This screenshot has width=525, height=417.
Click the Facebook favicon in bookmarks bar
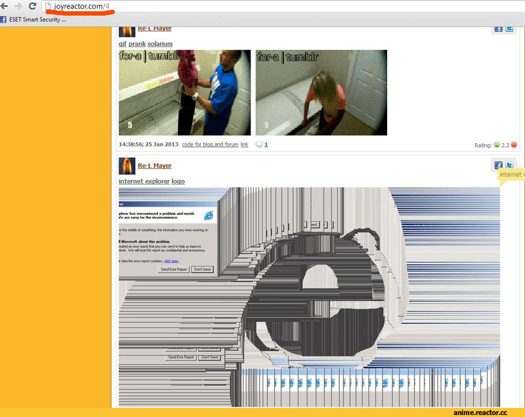pos(3,19)
